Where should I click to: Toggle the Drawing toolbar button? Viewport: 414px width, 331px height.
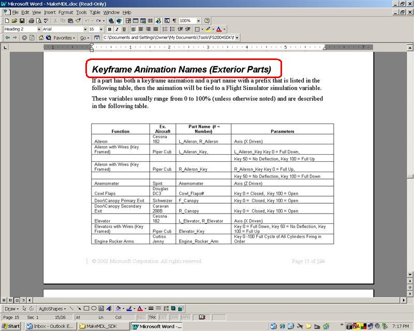[x=158, y=21]
